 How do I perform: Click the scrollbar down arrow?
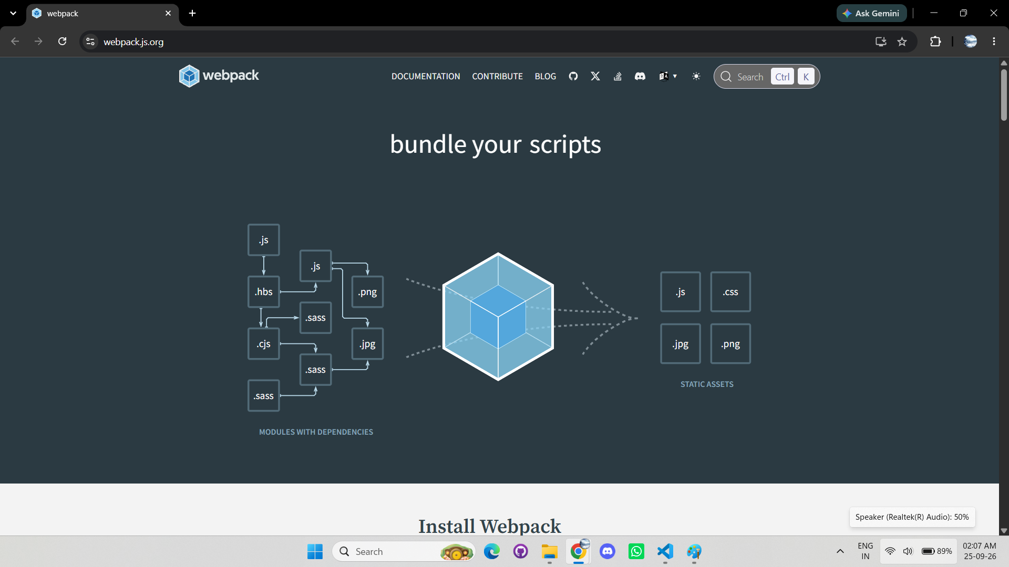pos(1004,531)
